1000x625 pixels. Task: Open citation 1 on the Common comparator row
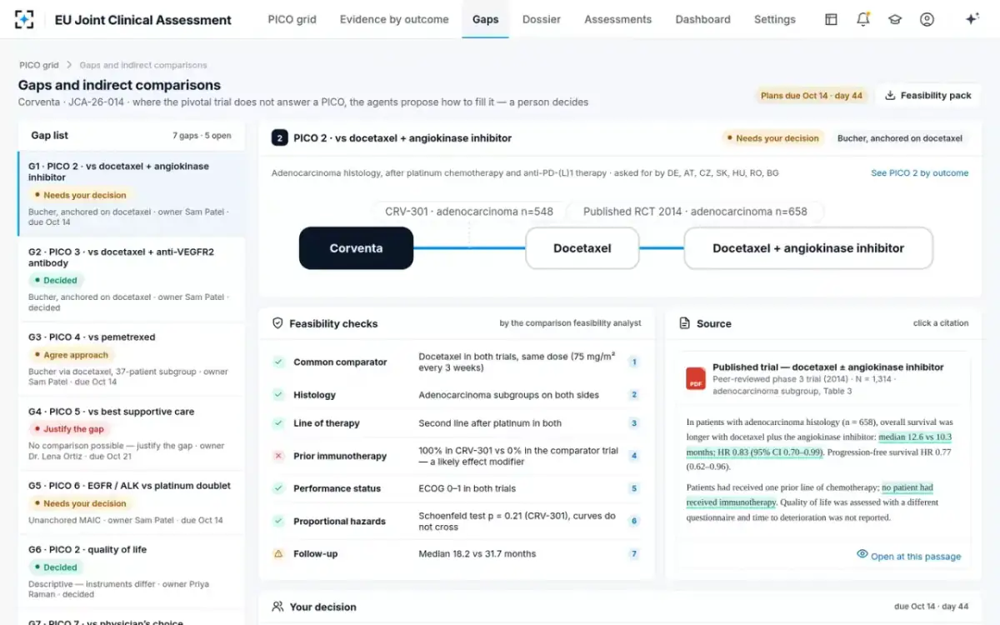633,362
